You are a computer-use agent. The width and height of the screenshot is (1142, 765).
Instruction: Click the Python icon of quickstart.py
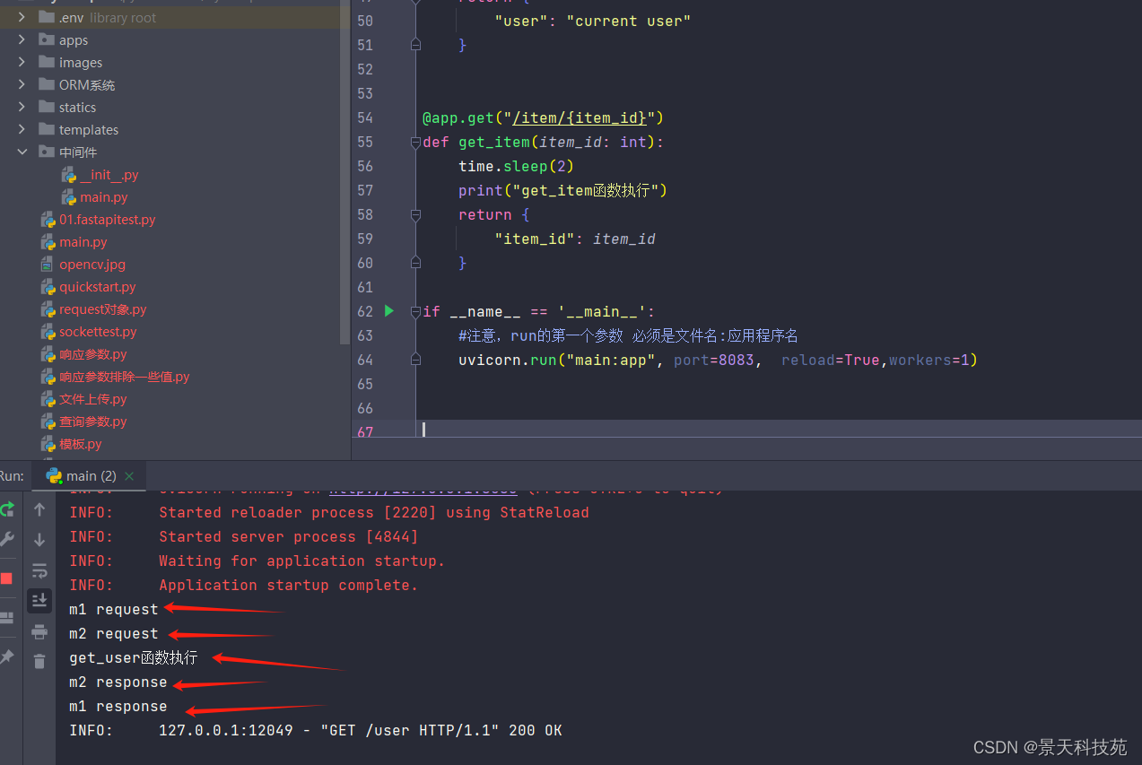coord(48,287)
